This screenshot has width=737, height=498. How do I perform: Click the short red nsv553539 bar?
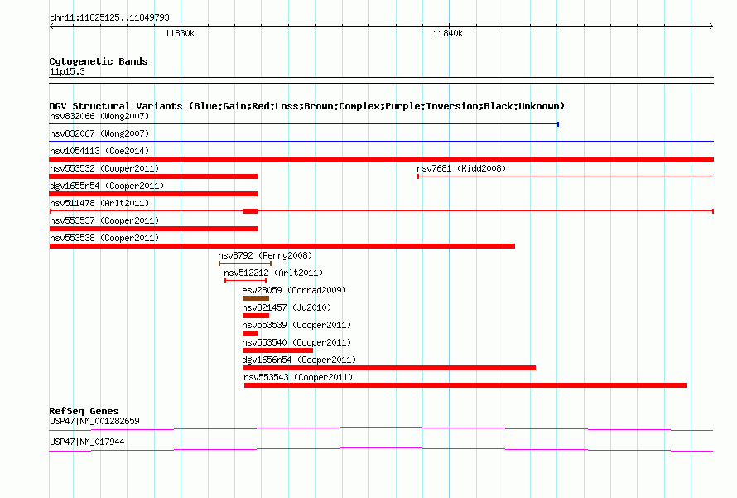click(250, 333)
